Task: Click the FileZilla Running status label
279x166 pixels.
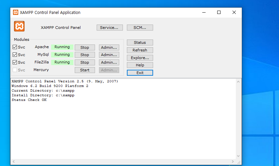Action: click(62, 62)
